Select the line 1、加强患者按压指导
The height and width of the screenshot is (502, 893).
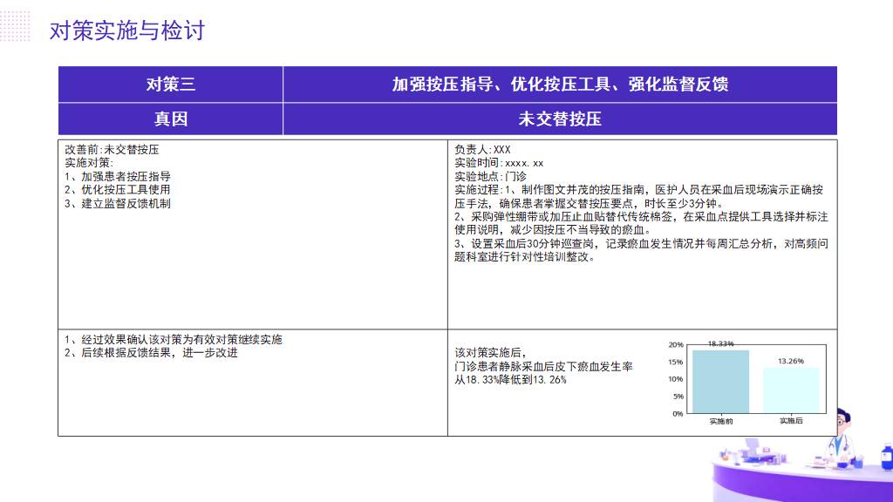(118, 176)
